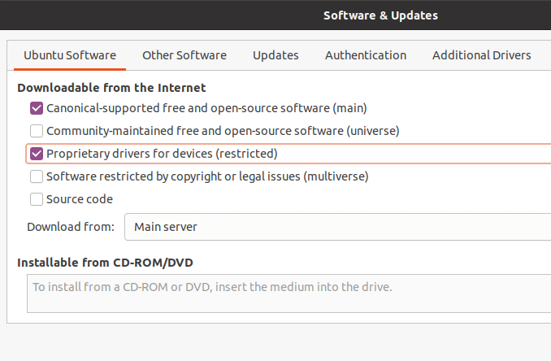The width and height of the screenshot is (551, 361).
Task: Select the Authentication tab
Action: tap(366, 55)
